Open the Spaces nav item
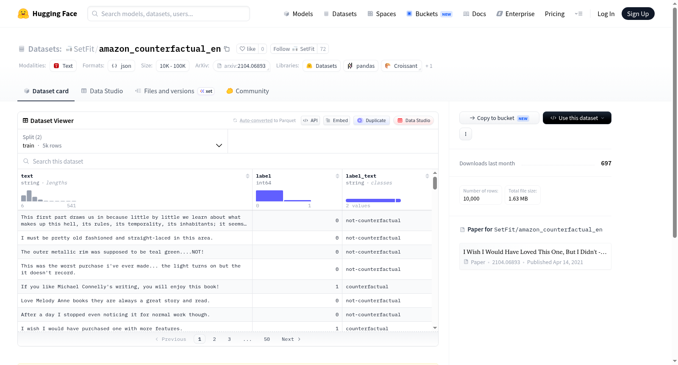This screenshot has height=365, width=678. (381, 14)
